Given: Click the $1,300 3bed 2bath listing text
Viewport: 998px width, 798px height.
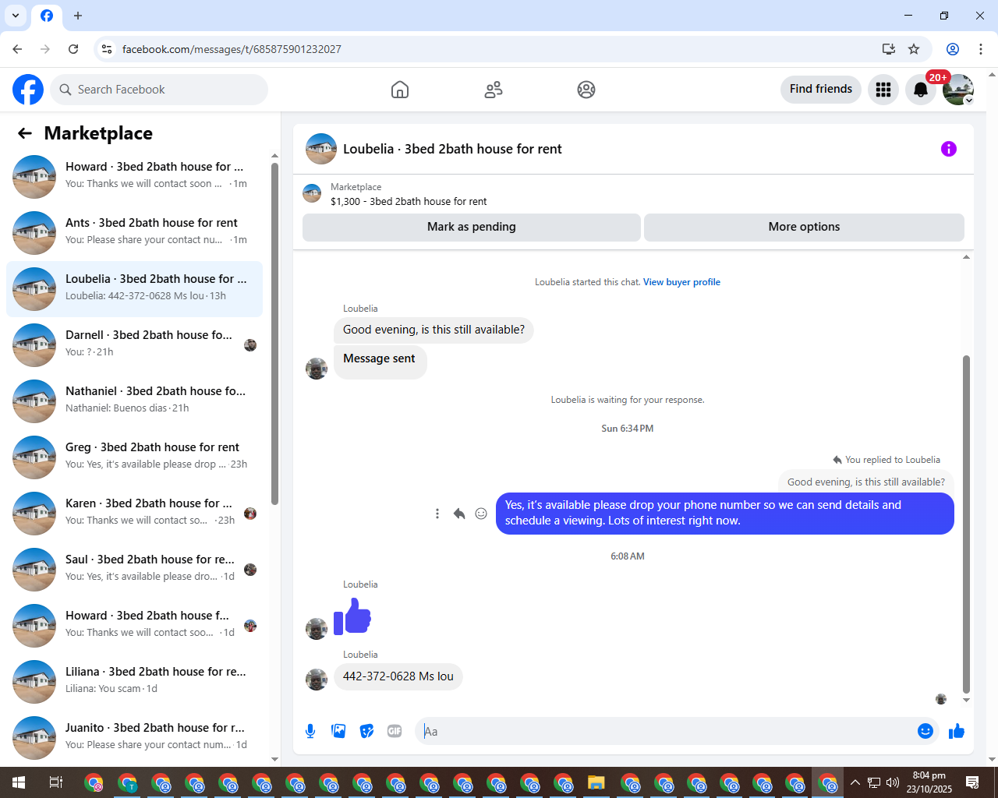Looking at the screenshot, I should (x=409, y=201).
